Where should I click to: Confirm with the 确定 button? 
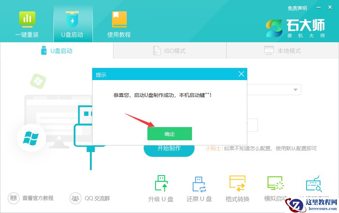[x=169, y=133]
